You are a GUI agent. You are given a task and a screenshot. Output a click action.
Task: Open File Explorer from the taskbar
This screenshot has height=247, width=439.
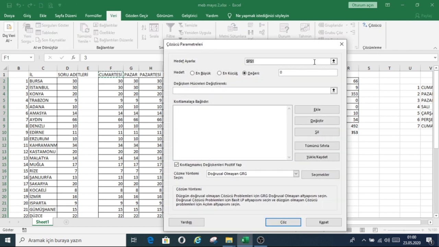229,240
